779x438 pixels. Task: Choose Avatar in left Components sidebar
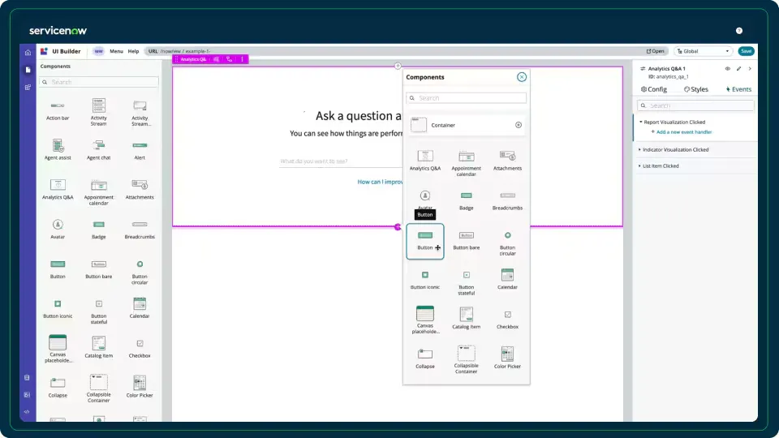point(58,230)
